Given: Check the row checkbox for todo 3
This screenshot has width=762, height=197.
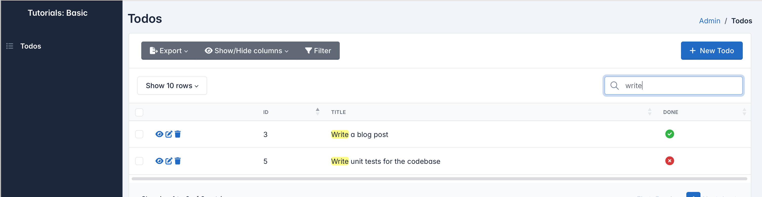Looking at the screenshot, I should (139, 134).
